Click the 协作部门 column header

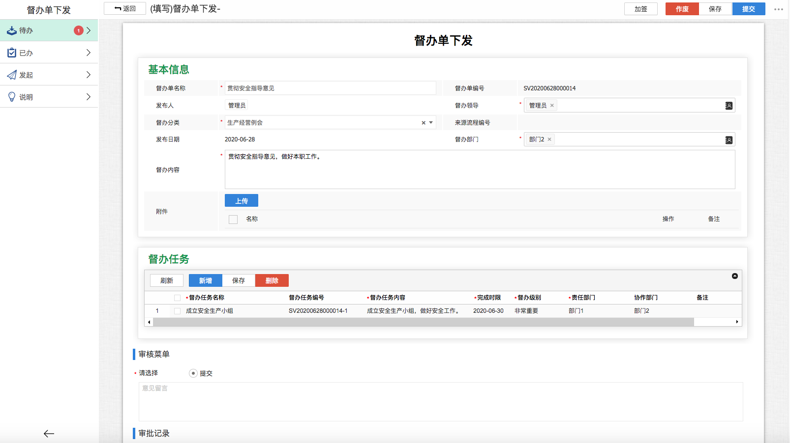tap(646, 298)
